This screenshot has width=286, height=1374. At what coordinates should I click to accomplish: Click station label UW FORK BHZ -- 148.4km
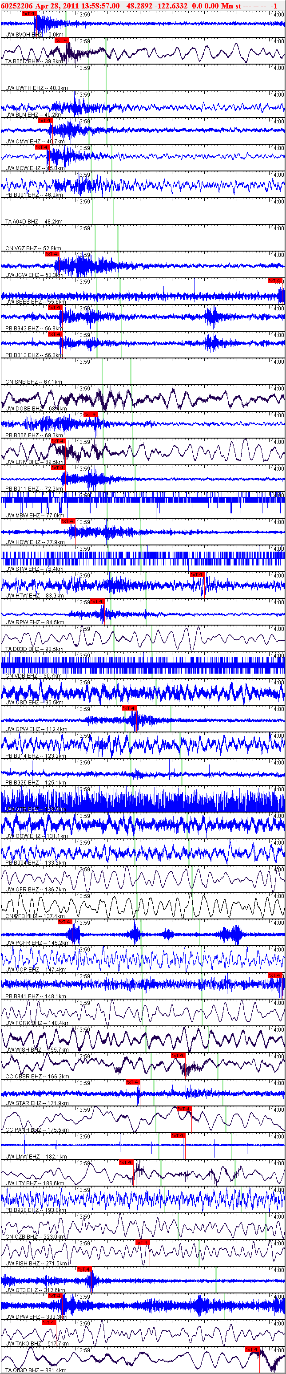point(37,1023)
